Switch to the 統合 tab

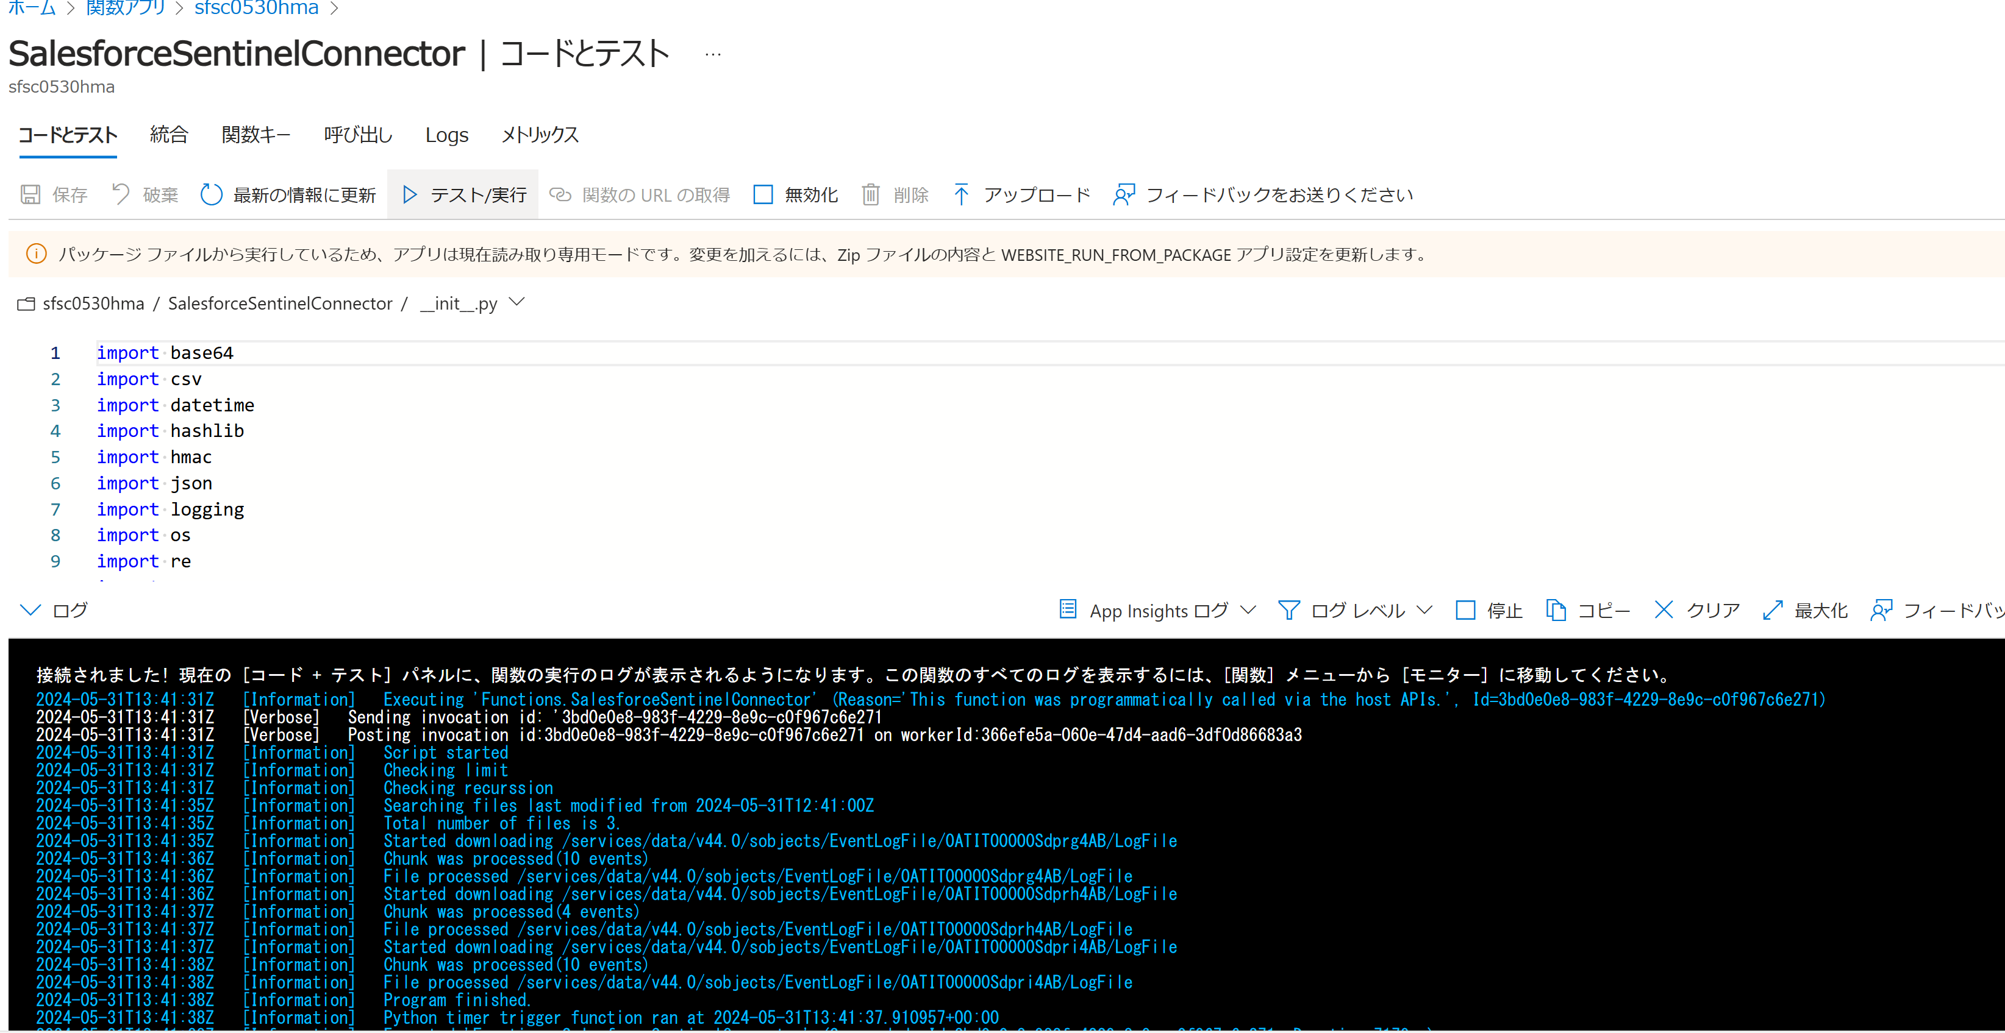(x=169, y=135)
